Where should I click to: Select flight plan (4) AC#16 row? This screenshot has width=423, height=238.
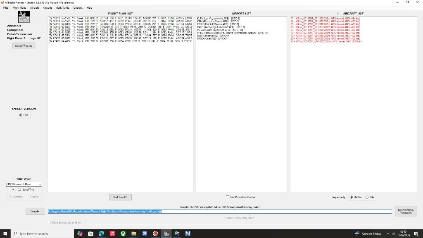pyautogui.click(x=120, y=27)
